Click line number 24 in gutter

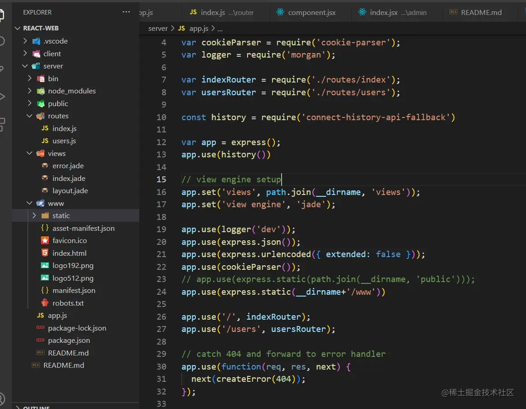point(161,292)
